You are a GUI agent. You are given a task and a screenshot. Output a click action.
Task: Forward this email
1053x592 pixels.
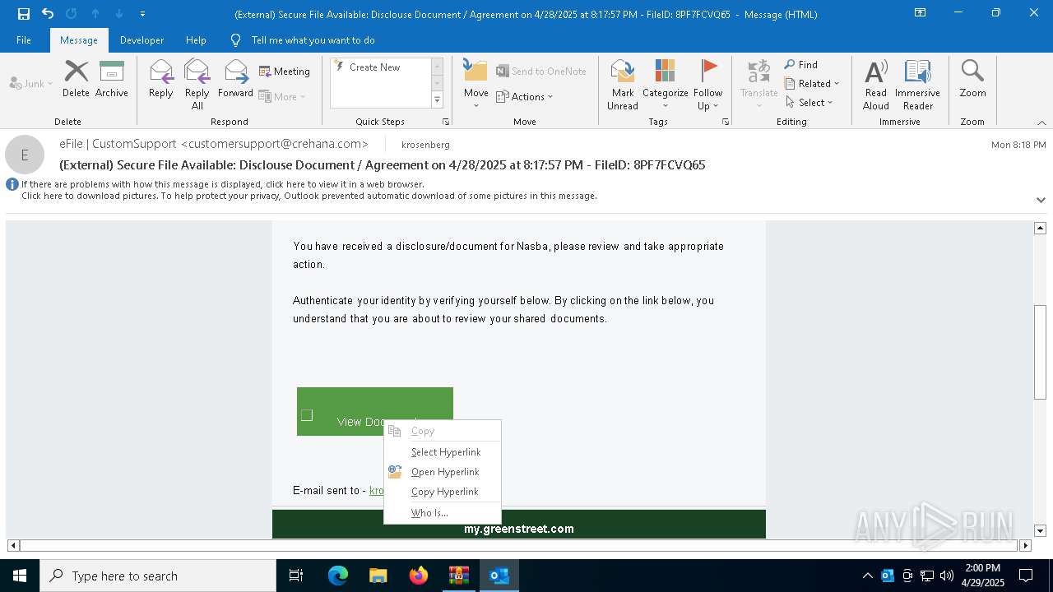pos(235,79)
